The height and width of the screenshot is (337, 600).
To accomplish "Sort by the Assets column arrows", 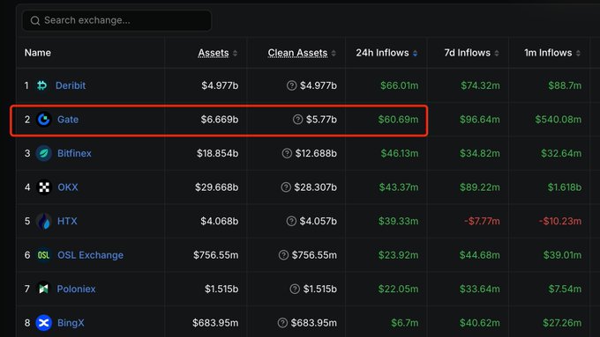I will tap(235, 53).
